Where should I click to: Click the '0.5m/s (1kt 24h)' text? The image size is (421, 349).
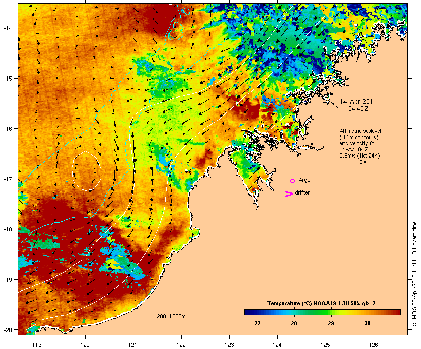point(360,156)
